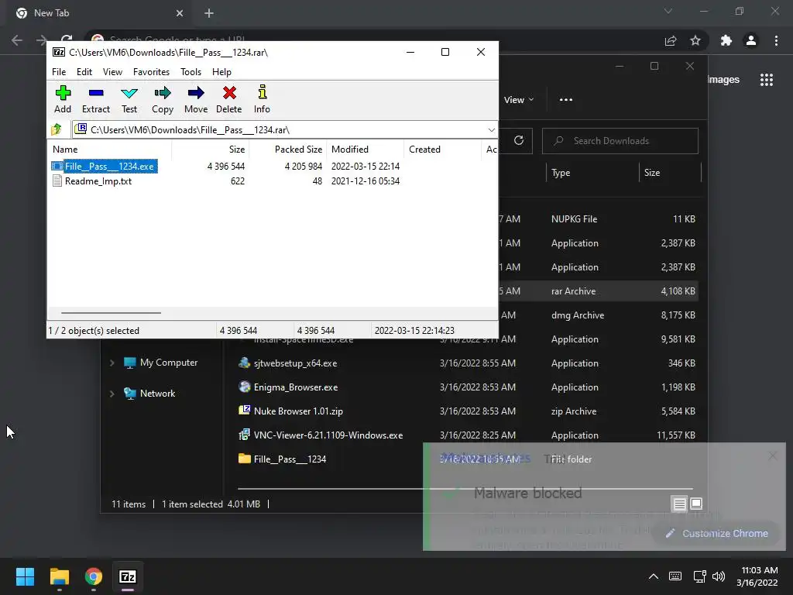Click the 7-Zip horizontal scrollbar
Viewport: 793px width, 595px height.
pyautogui.click(x=111, y=313)
